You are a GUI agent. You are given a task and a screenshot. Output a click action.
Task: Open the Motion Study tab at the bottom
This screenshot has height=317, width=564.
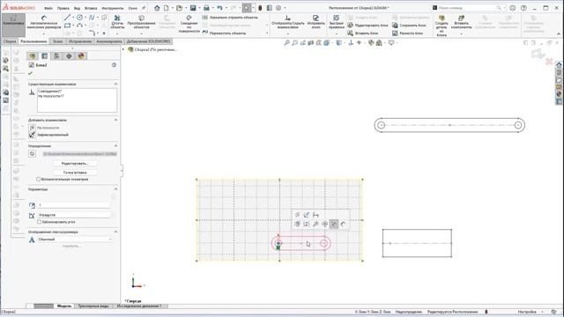coord(139,306)
